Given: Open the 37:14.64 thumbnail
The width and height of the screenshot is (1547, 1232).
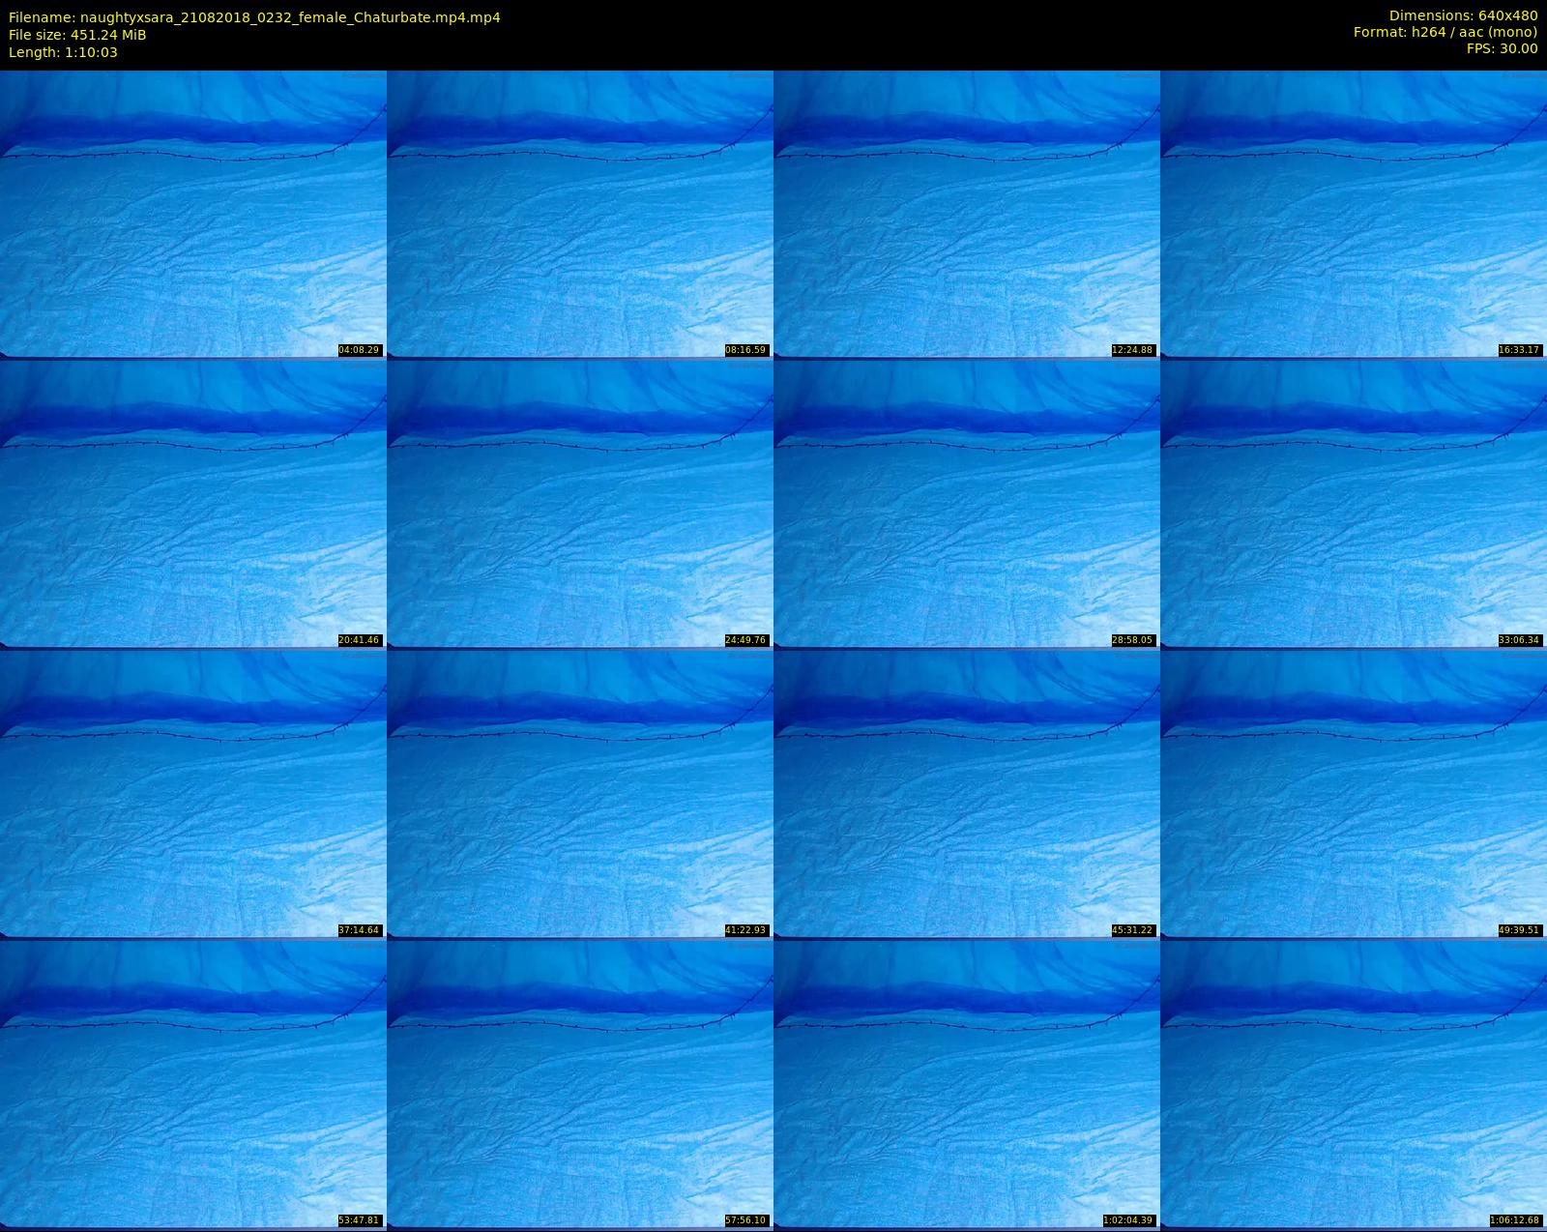Looking at the screenshot, I should click(x=193, y=794).
